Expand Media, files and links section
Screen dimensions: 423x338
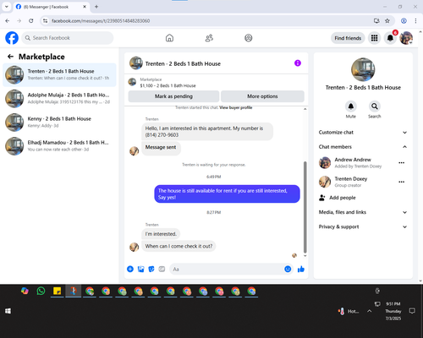pos(363,212)
